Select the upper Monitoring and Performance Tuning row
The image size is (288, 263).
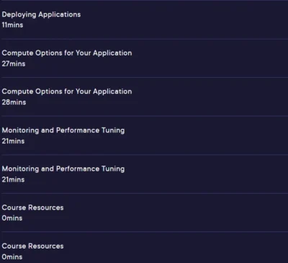coord(144,135)
